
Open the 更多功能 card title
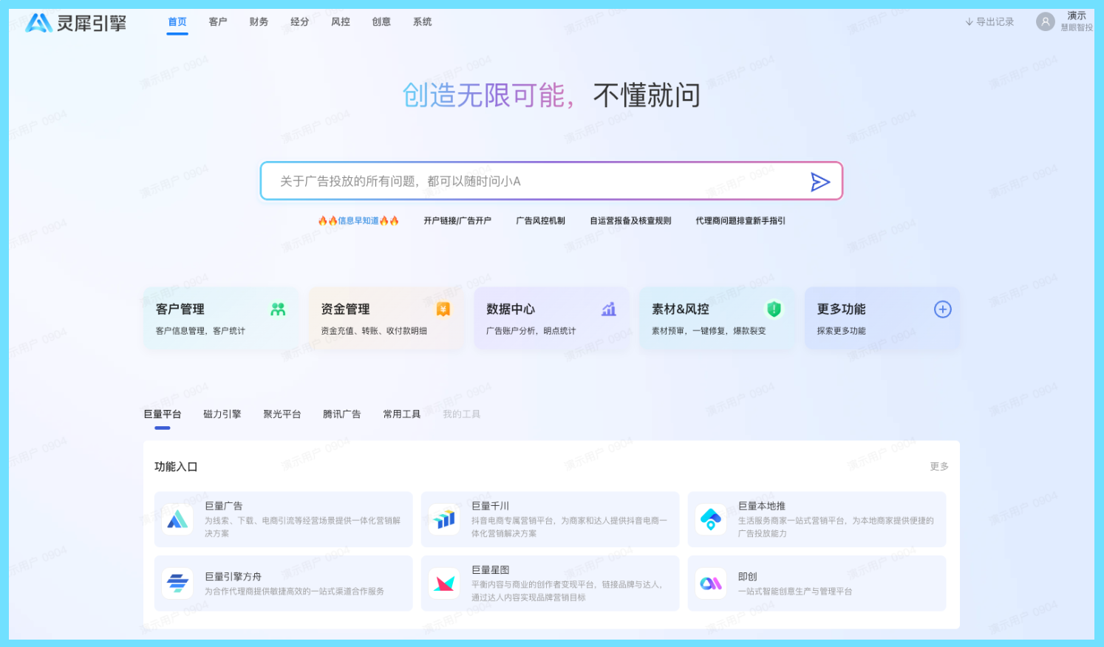pos(842,309)
